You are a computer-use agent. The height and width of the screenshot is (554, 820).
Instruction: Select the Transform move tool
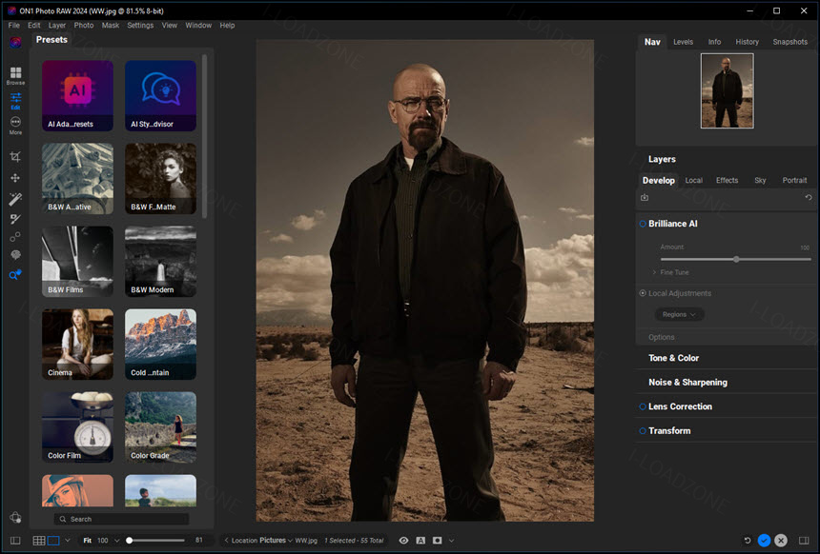15,178
